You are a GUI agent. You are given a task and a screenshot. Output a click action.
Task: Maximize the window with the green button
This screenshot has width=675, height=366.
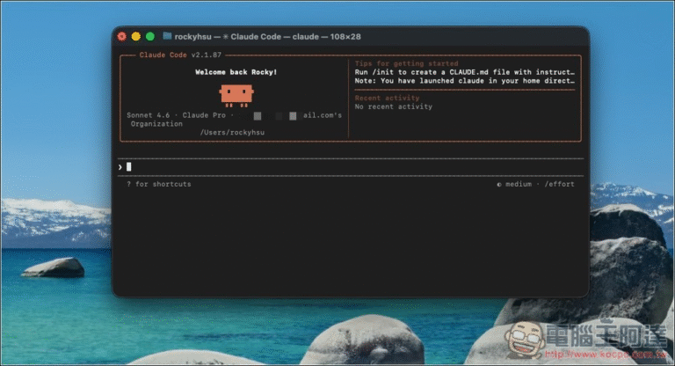point(150,37)
